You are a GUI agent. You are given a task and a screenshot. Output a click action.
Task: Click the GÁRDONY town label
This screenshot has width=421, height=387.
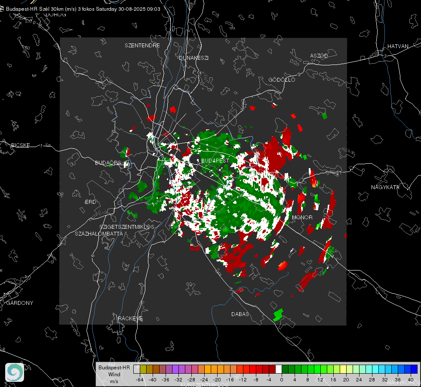click(20, 303)
